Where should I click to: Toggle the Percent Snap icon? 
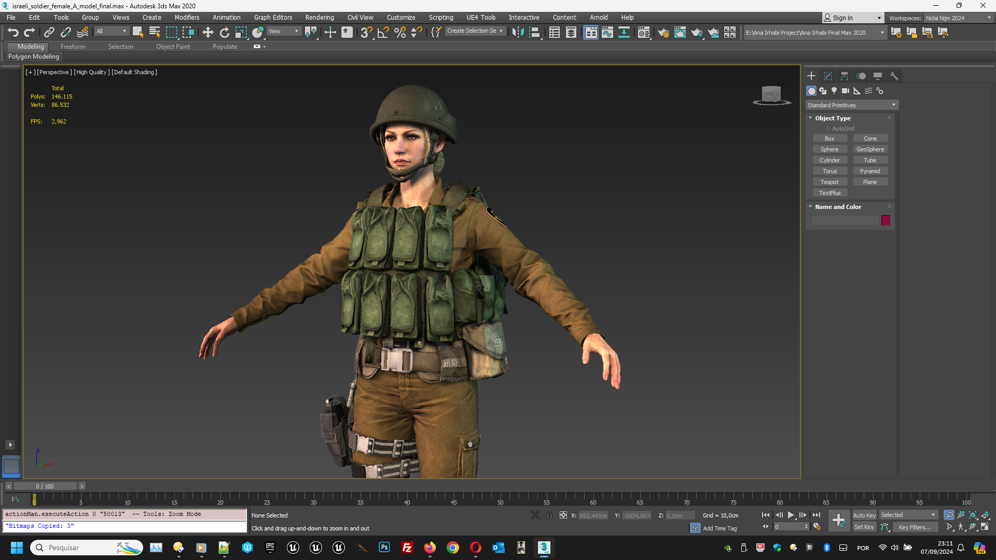(400, 33)
